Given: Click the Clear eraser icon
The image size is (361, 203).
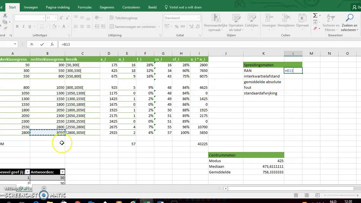Looking at the screenshot, I should 315,28.
